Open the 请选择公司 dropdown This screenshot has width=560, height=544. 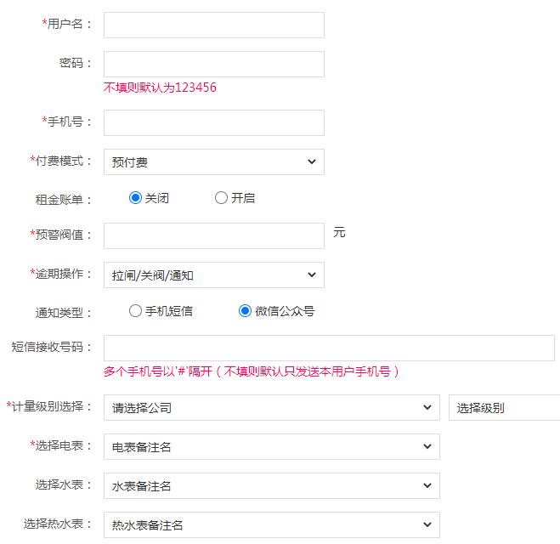[271, 407]
